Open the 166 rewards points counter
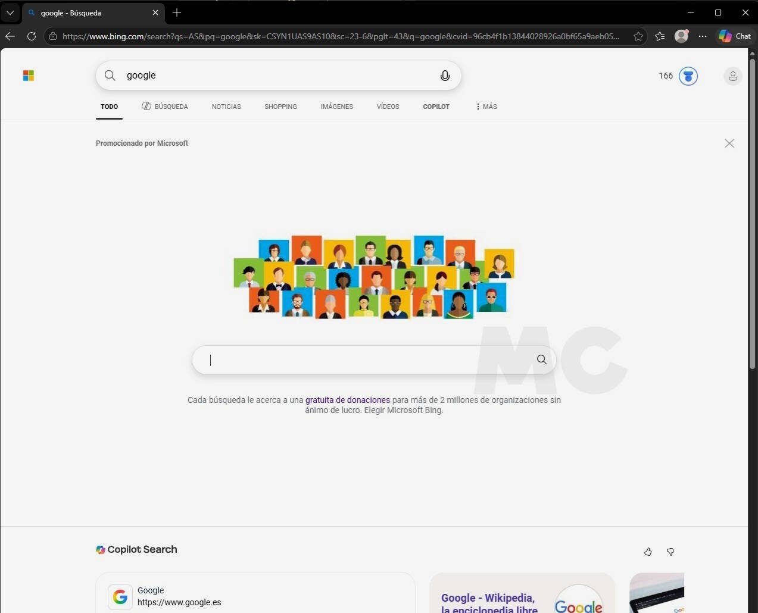 coord(666,76)
